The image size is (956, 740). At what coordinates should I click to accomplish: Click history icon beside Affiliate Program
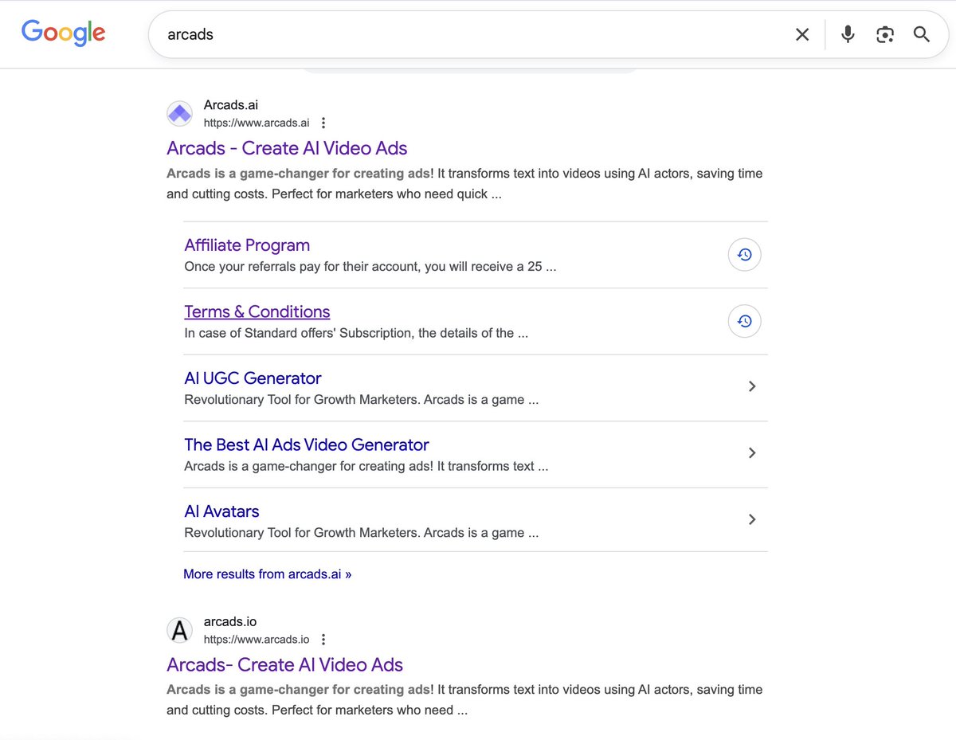point(745,255)
